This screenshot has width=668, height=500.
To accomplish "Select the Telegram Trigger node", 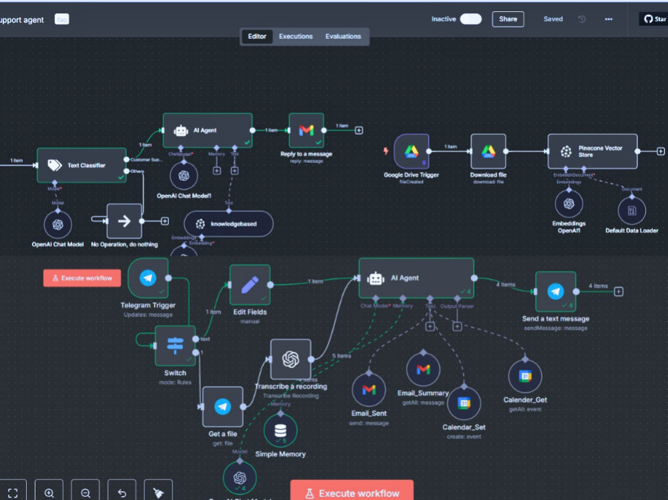I will pos(148,278).
